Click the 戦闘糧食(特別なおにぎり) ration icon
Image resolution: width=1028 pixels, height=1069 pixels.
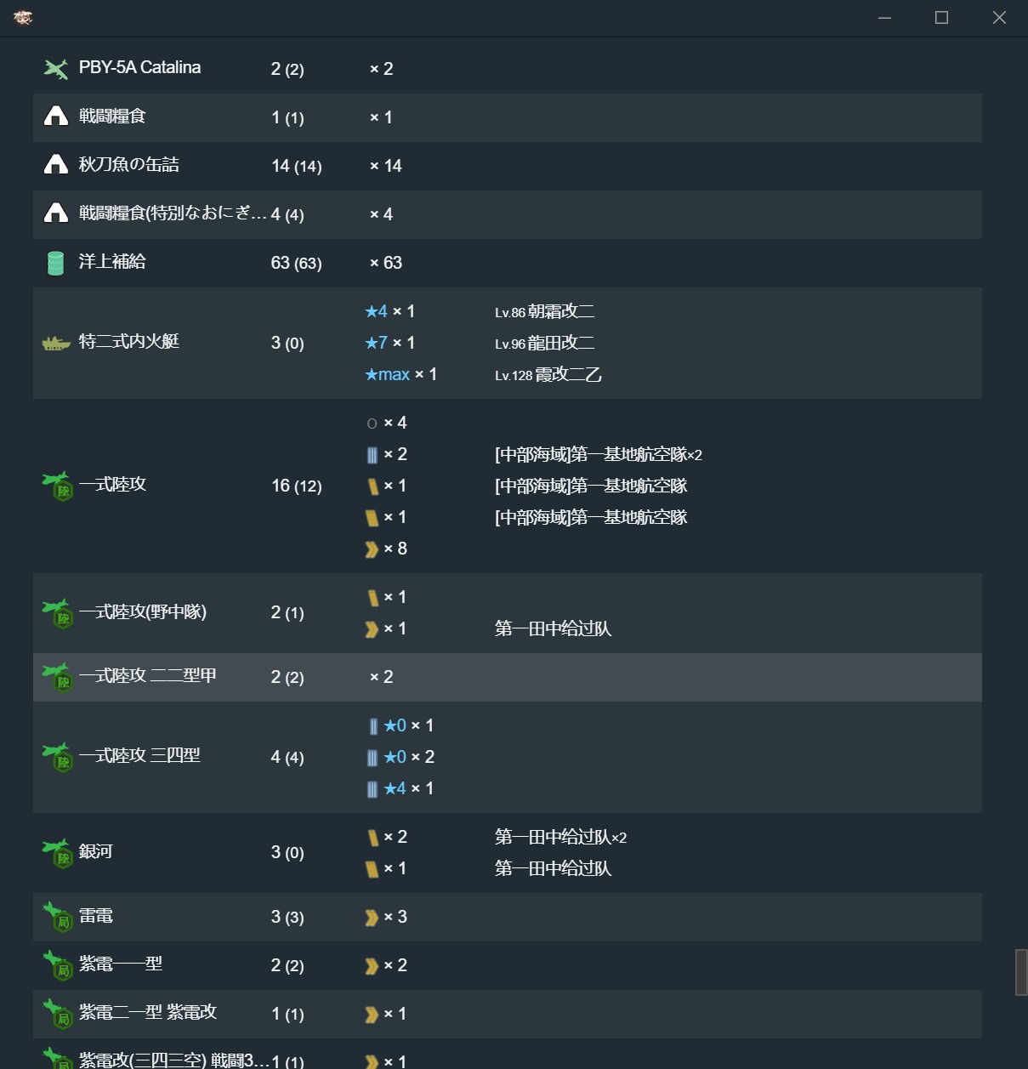[56, 213]
